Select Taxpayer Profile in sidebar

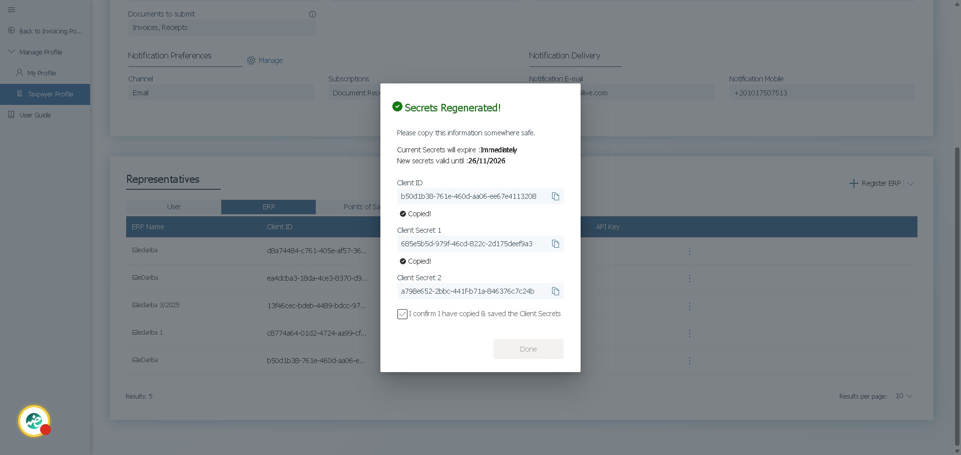coord(45,94)
